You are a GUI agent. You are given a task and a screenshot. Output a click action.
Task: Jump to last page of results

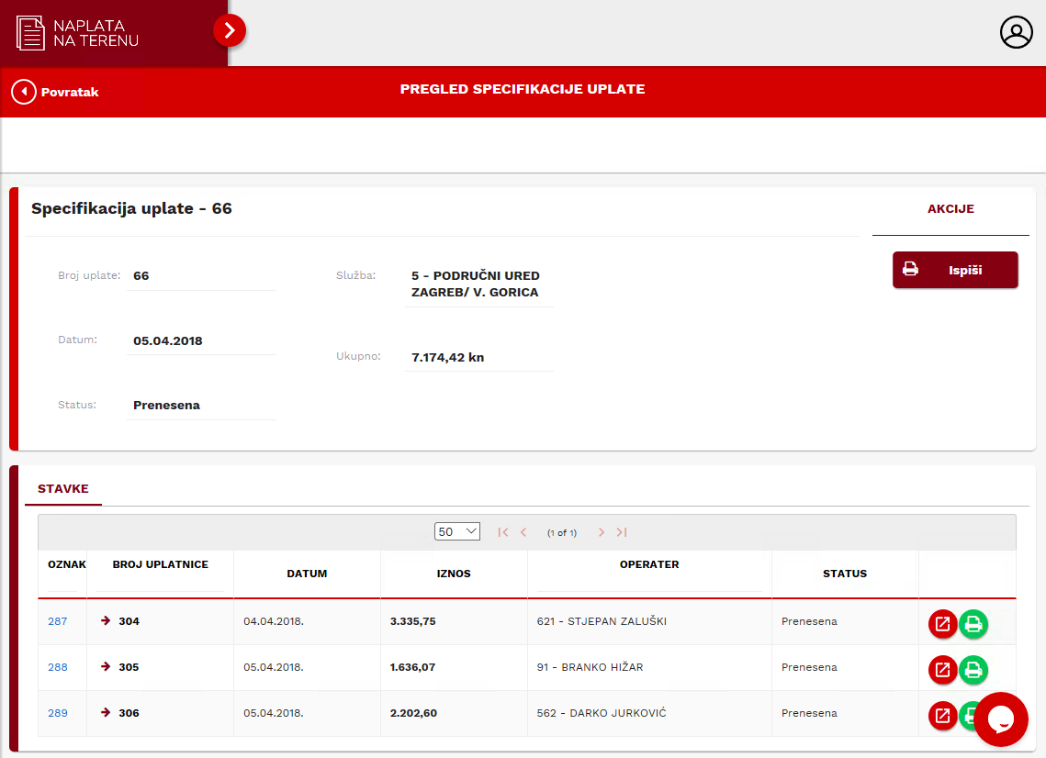pos(622,532)
